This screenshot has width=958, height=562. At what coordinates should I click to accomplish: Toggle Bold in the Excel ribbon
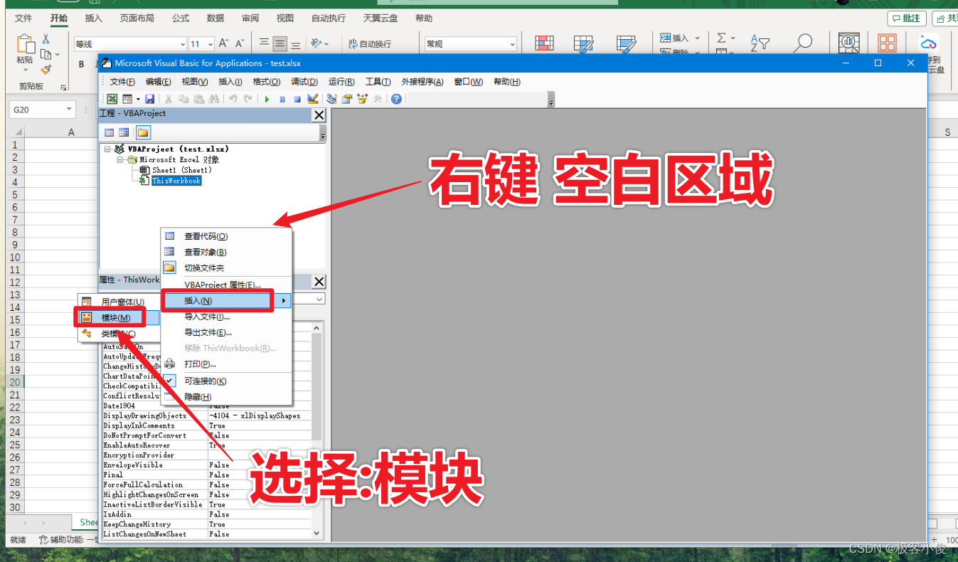click(x=81, y=64)
